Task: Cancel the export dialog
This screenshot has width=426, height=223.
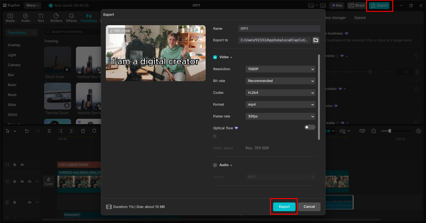Action: (309, 207)
